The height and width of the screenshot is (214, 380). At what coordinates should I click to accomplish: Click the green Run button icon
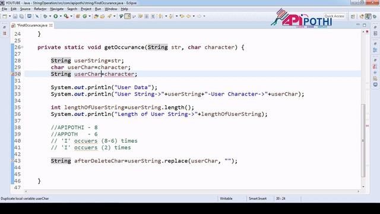pos(55,16)
